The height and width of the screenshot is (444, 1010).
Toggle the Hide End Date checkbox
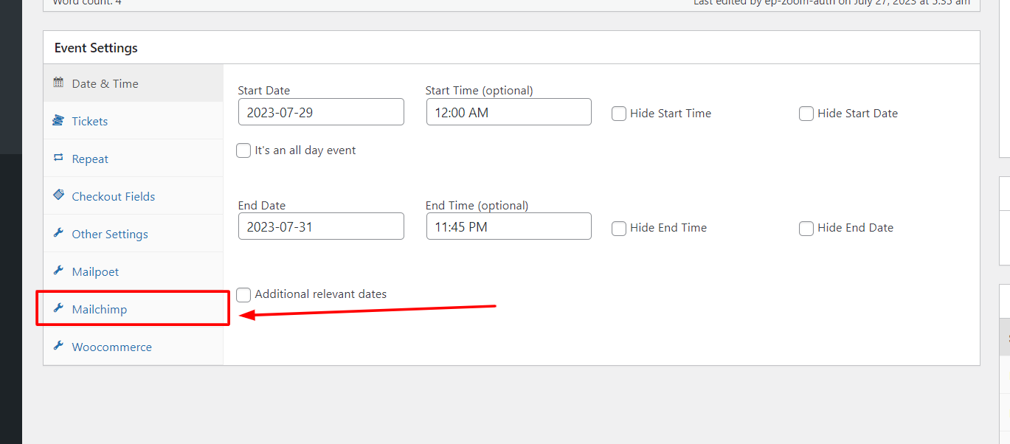click(806, 228)
